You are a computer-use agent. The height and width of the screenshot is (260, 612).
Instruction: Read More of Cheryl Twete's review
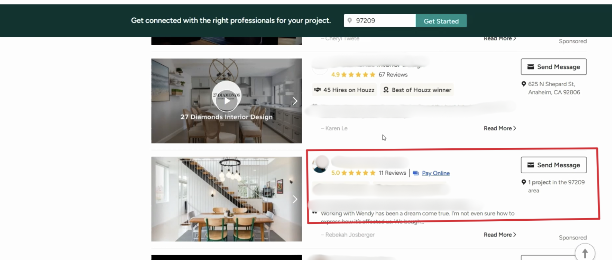(x=500, y=38)
